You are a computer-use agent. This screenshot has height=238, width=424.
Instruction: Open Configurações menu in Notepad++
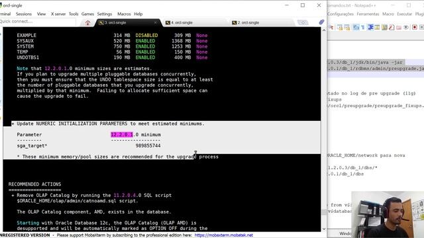pyautogui.click(x=341, y=14)
